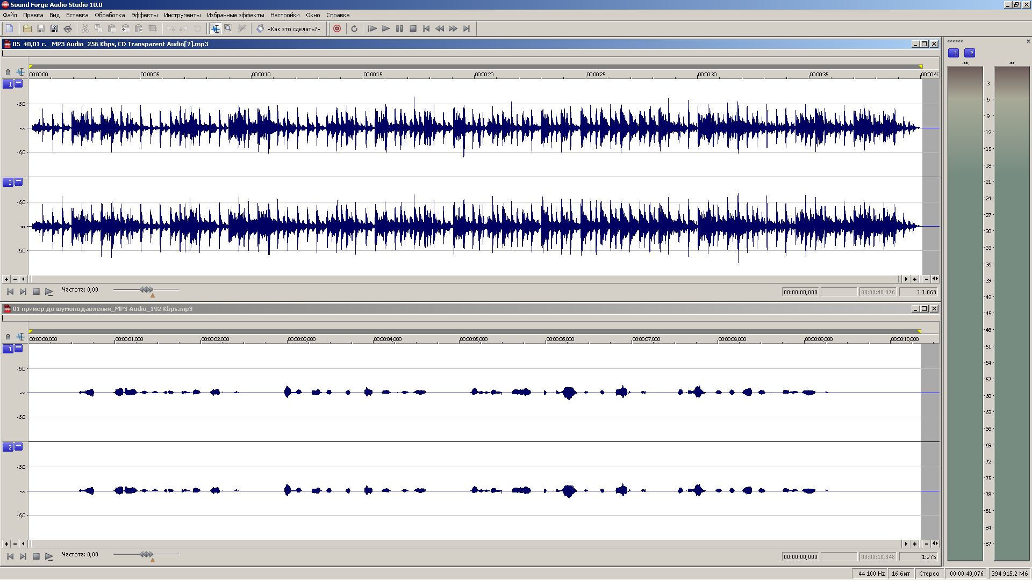Image resolution: width=1032 pixels, height=580 pixels.
Task: Create a new file with the New icon
Action: click(x=10, y=28)
